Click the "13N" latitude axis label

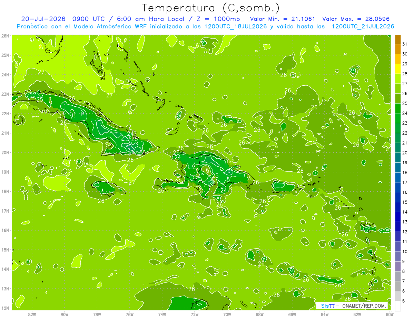coord(6,288)
